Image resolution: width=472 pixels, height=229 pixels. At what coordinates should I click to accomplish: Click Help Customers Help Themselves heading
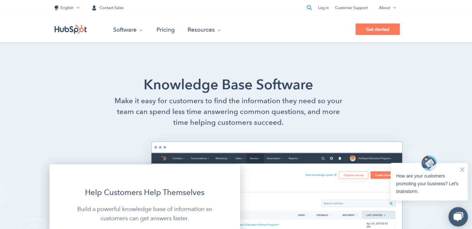tap(145, 193)
